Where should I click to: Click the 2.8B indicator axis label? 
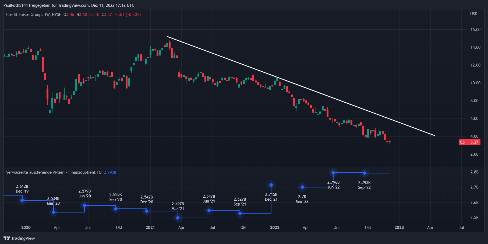474,172
